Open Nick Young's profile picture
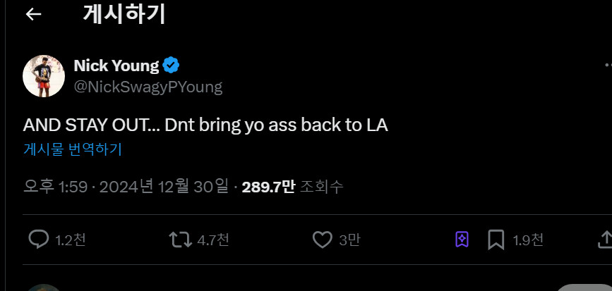The image size is (612, 291). [44, 75]
